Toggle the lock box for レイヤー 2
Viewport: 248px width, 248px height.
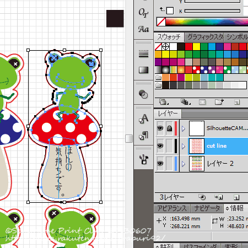[x=169, y=164]
